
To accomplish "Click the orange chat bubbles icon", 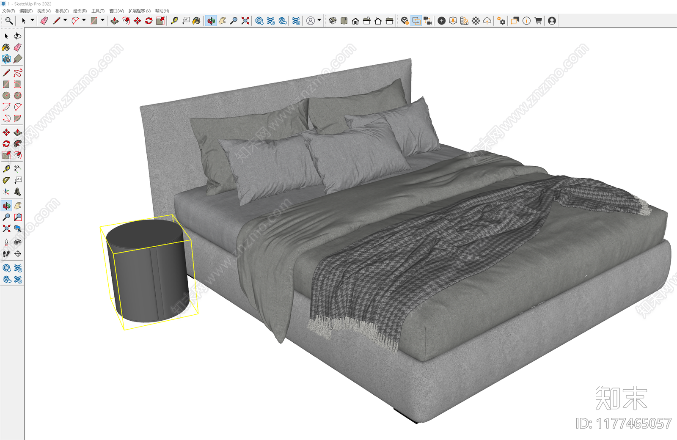I will tap(515, 21).
